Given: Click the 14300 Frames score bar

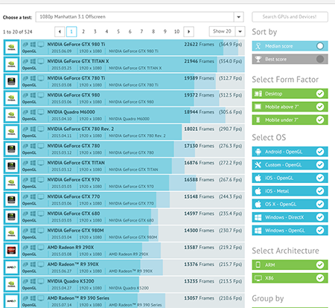Looking at the screenshot, I should tap(133, 234).
